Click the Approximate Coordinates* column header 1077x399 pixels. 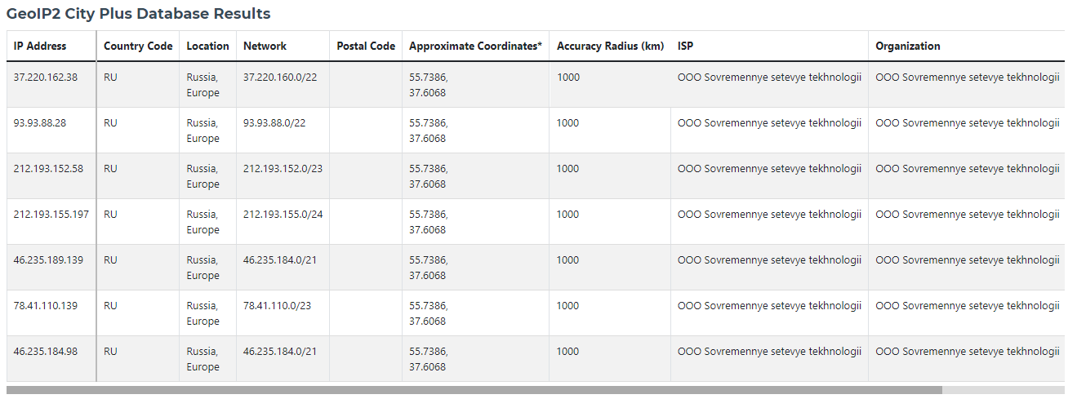(475, 47)
